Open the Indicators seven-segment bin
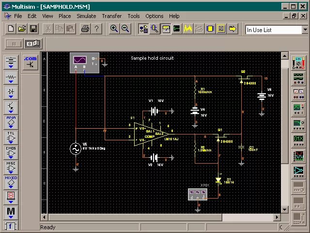This screenshot has width=310, height=233. coord(11,198)
